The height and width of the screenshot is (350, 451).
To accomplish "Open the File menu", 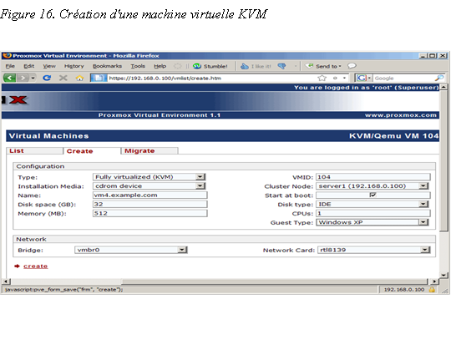I will pos(10,66).
